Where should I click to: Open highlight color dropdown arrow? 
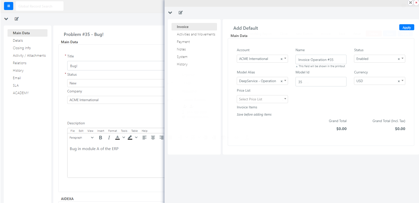coord(136,137)
